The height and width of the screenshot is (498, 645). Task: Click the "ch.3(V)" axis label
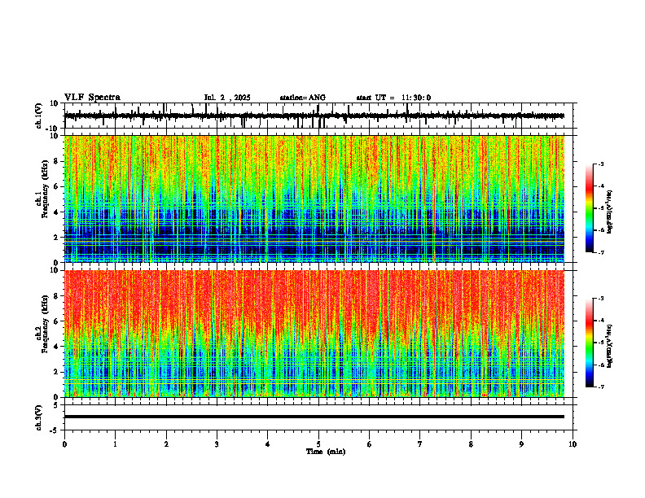coord(39,418)
